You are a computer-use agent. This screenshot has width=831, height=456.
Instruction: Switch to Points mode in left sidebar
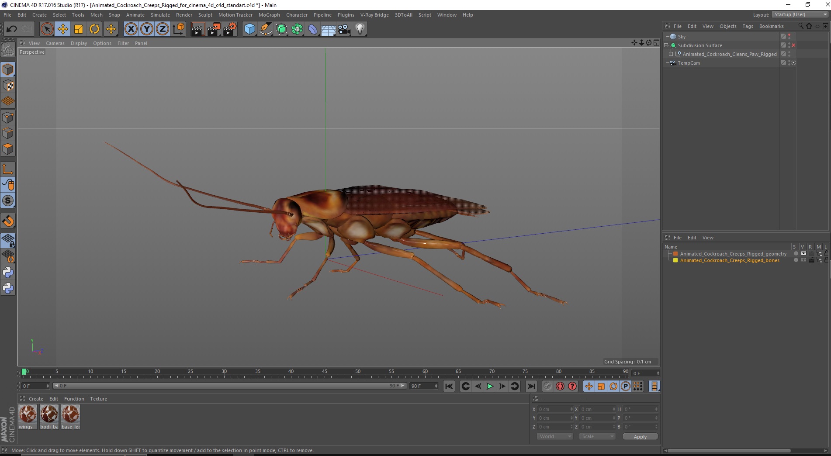pyautogui.click(x=8, y=117)
